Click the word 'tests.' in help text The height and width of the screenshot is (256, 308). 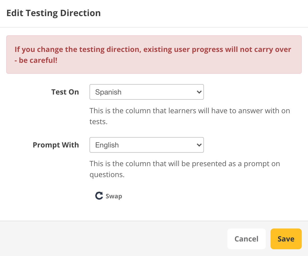98,122
